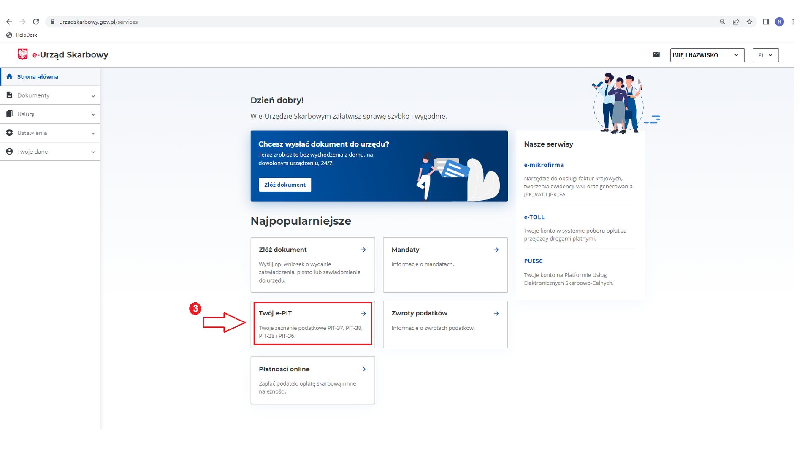Viewport: 802px width, 451px height.
Task: Click the share page icon in address bar
Action: tap(736, 22)
